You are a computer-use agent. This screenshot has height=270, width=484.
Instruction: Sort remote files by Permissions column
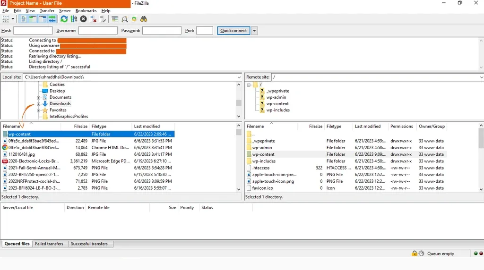(402, 127)
